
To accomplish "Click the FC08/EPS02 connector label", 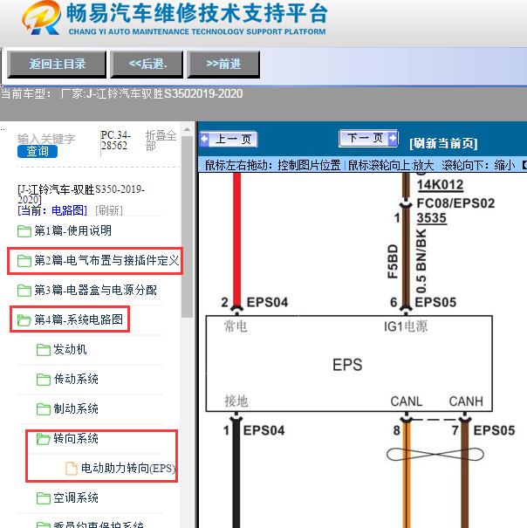I will point(455,203).
